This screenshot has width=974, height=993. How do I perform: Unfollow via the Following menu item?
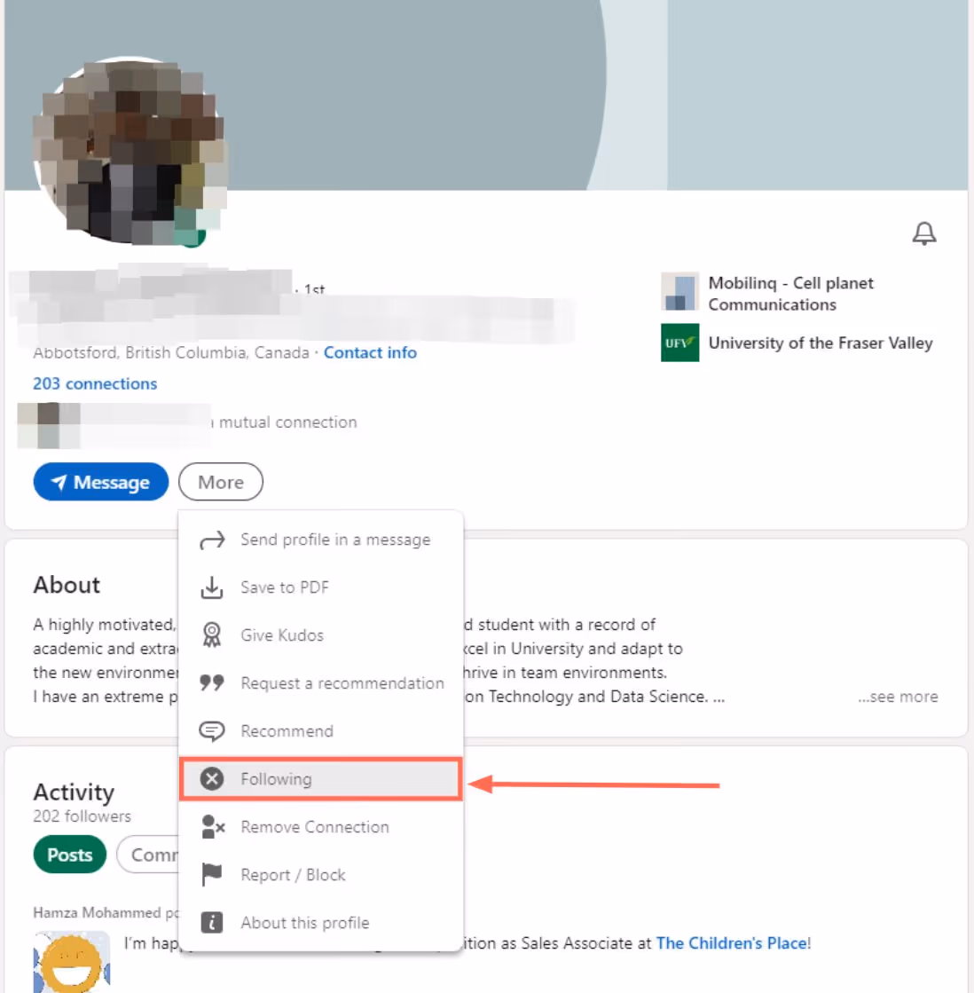(x=321, y=779)
